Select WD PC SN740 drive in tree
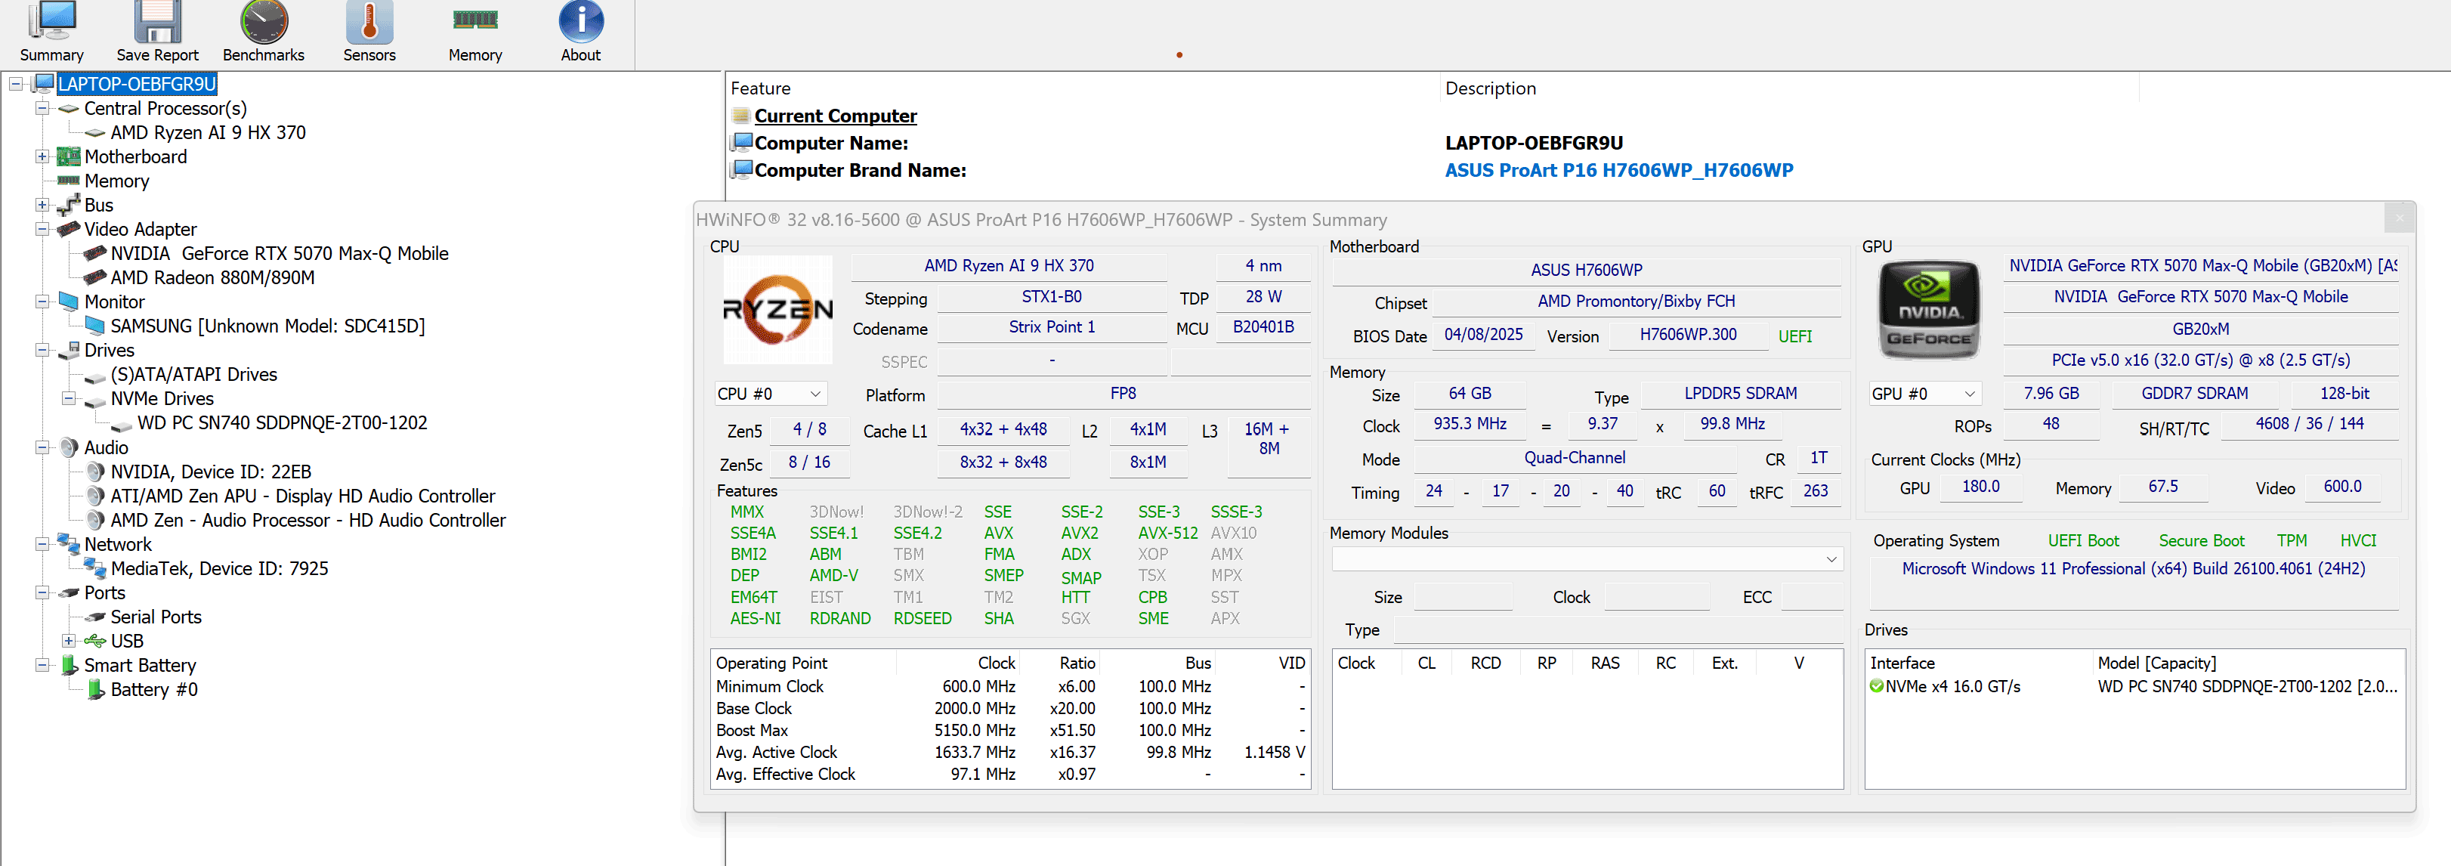 tap(282, 422)
